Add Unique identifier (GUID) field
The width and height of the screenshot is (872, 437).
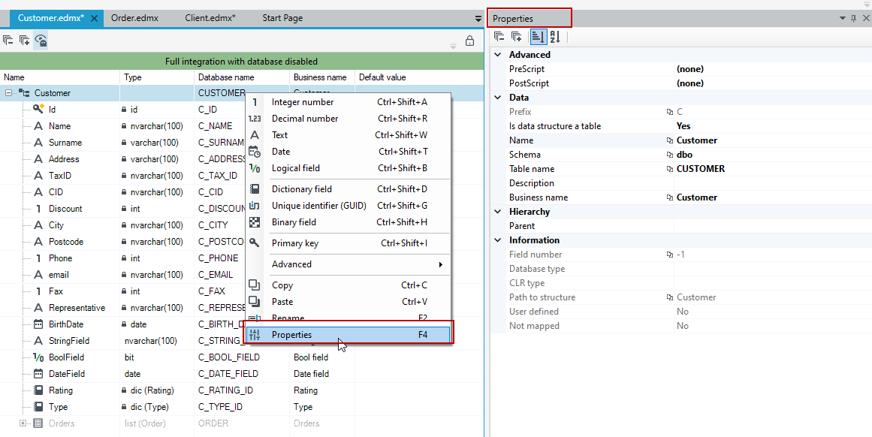tap(348, 206)
